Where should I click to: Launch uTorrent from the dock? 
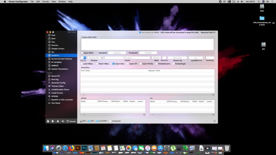(173, 148)
